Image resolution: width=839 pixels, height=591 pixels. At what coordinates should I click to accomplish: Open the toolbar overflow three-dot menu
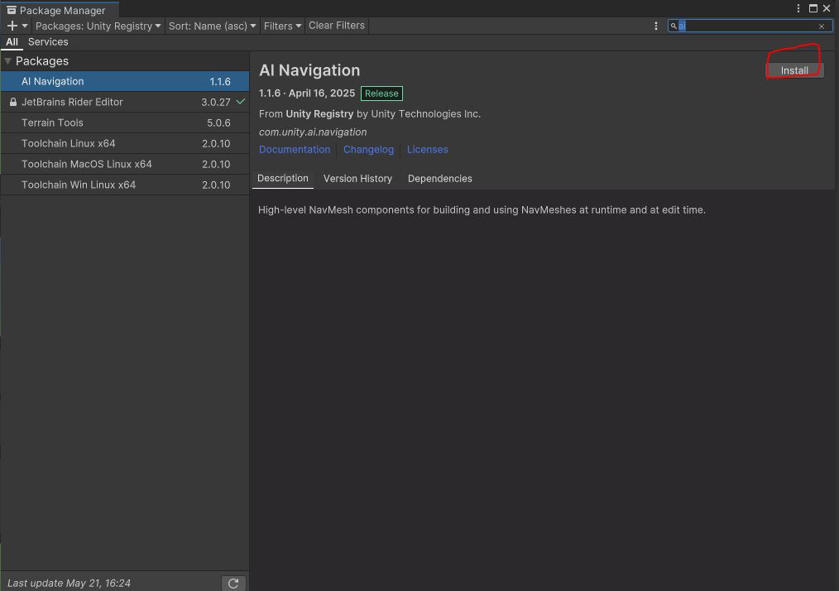coord(656,26)
